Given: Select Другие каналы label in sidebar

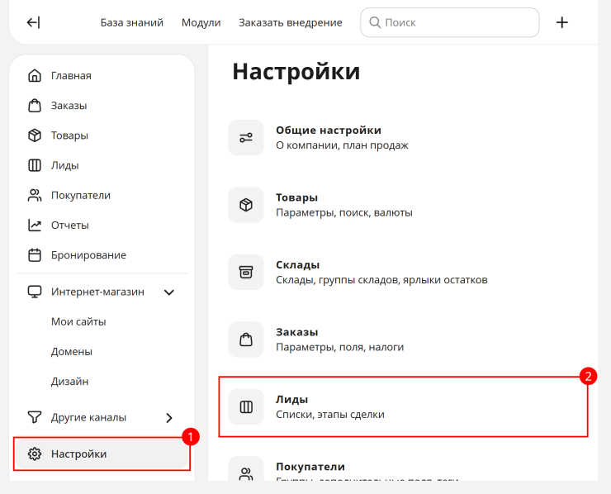Looking at the screenshot, I should tap(89, 417).
